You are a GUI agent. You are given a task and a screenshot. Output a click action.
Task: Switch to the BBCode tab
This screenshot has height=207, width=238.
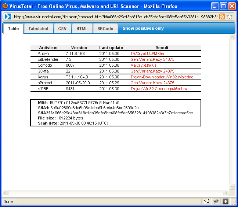tap(106, 29)
